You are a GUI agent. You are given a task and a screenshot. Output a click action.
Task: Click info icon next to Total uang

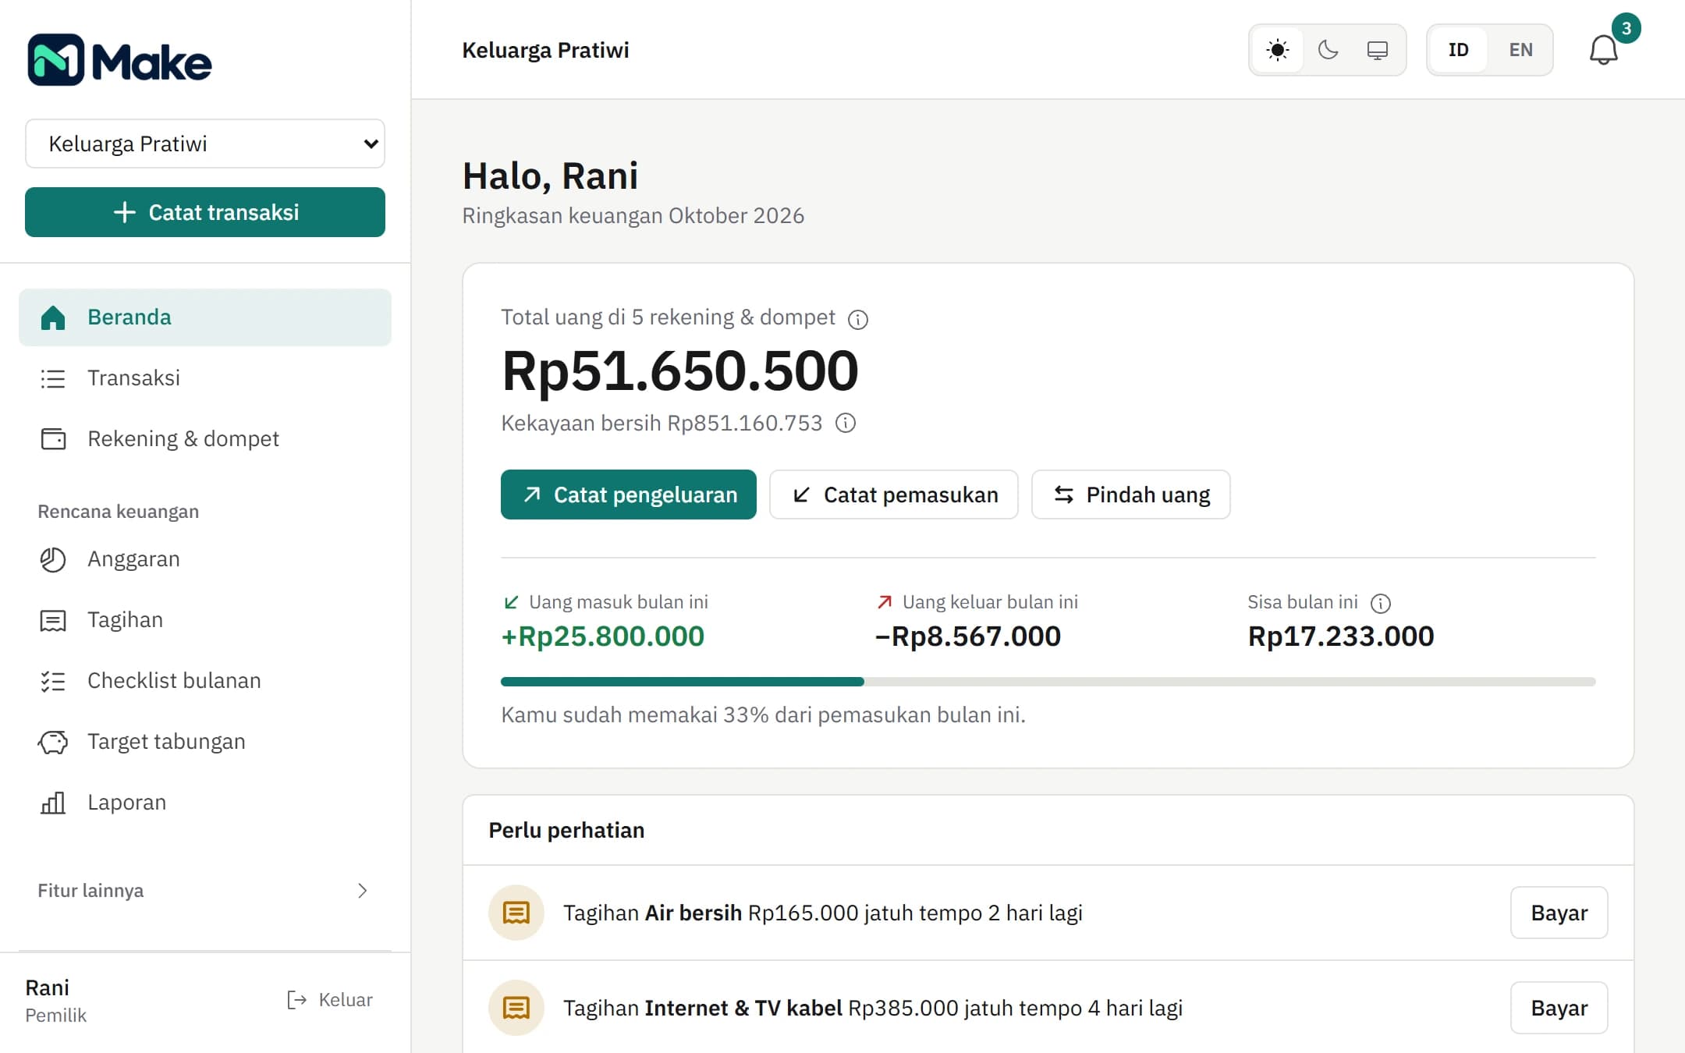pyautogui.click(x=858, y=319)
